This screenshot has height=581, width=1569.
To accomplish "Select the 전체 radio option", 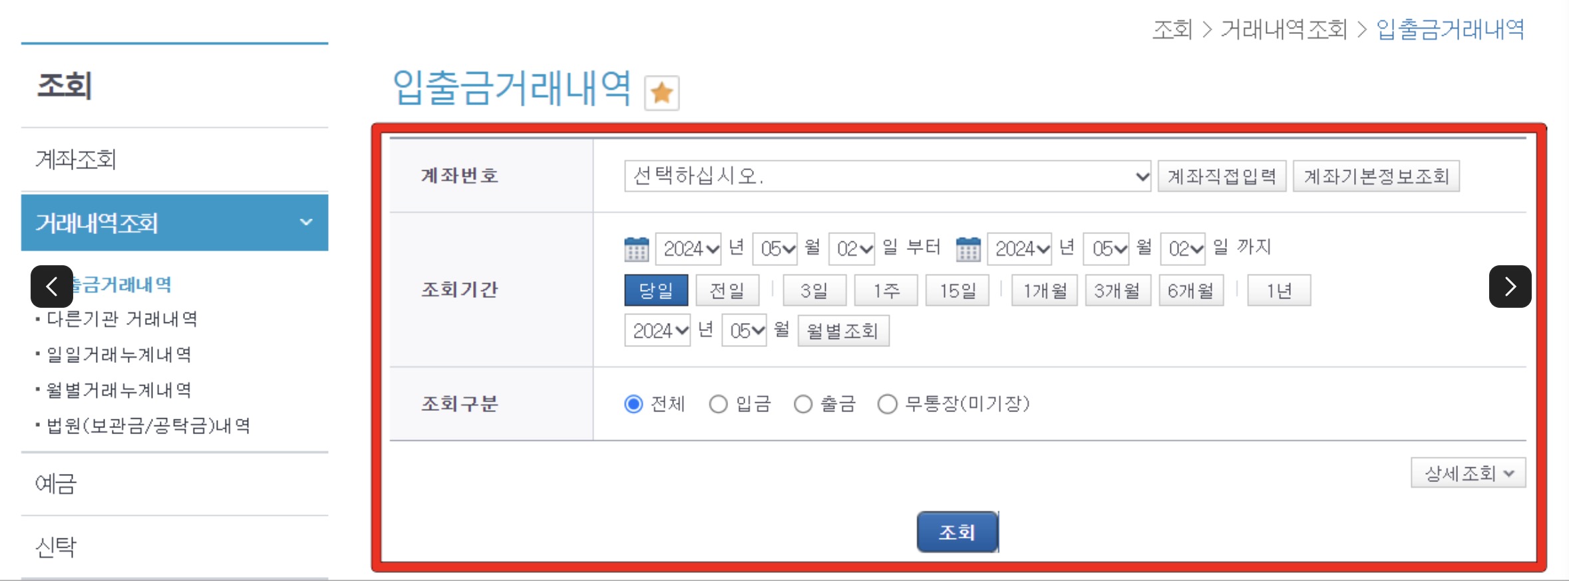I will click(x=633, y=404).
